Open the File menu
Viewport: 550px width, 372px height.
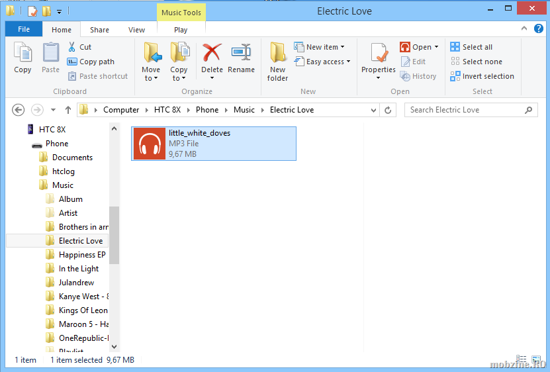pyautogui.click(x=24, y=29)
